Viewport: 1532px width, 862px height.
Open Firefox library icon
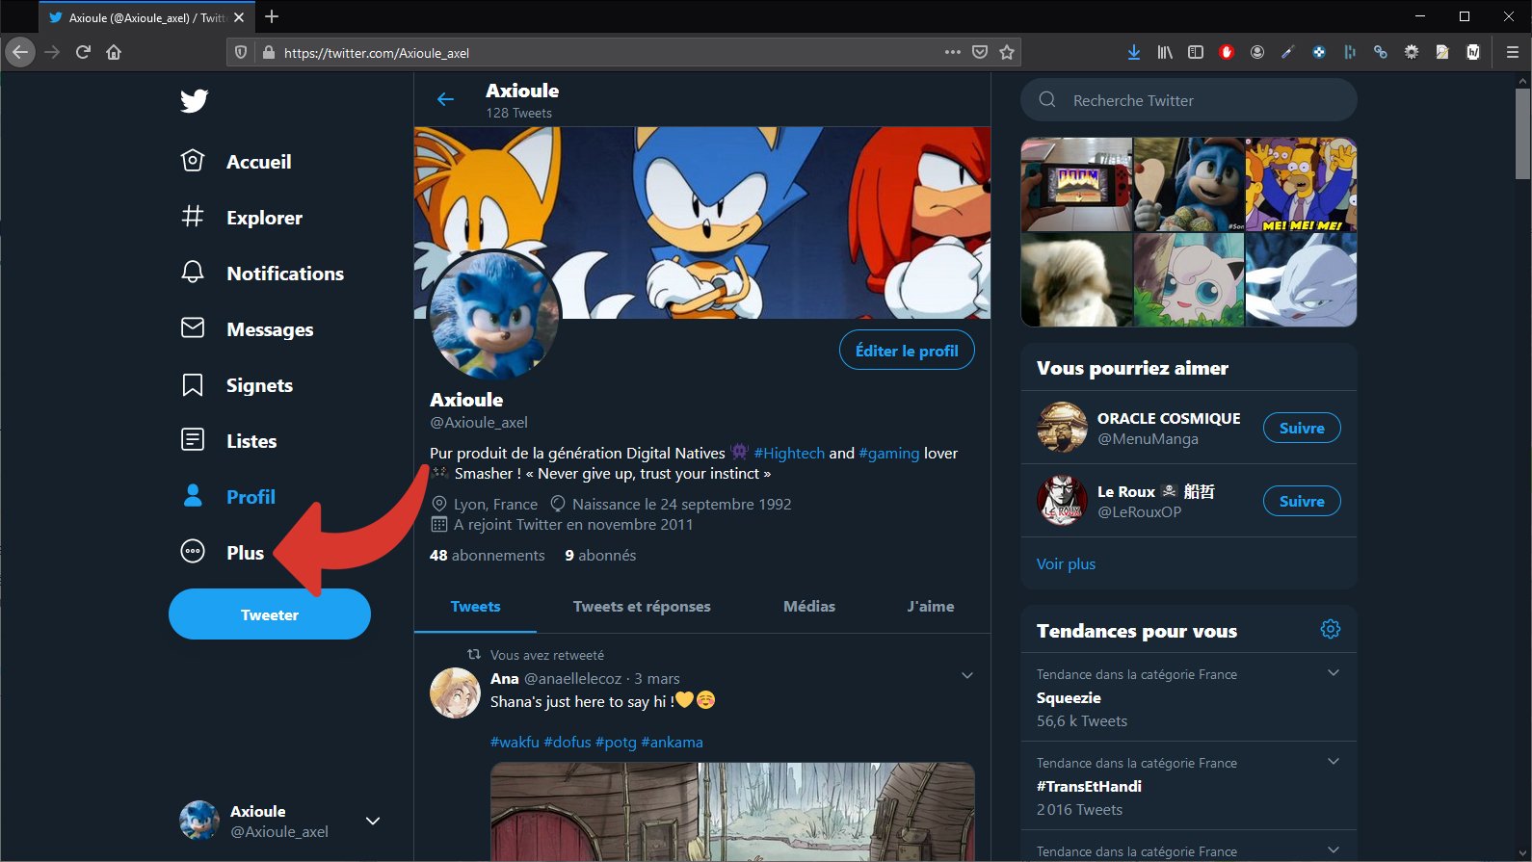point(1165,52)
